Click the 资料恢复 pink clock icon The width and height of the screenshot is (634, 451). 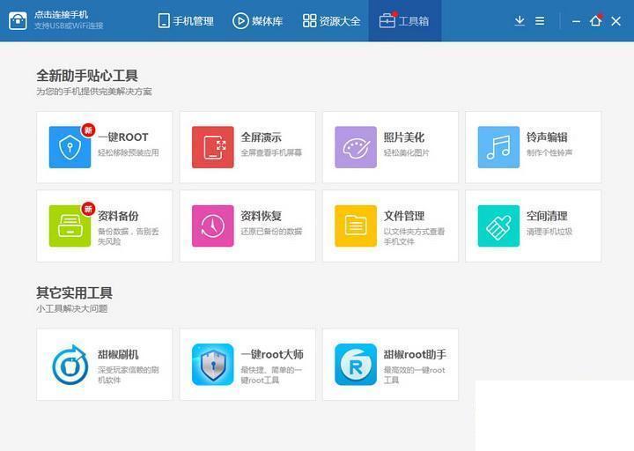[213, 225]
